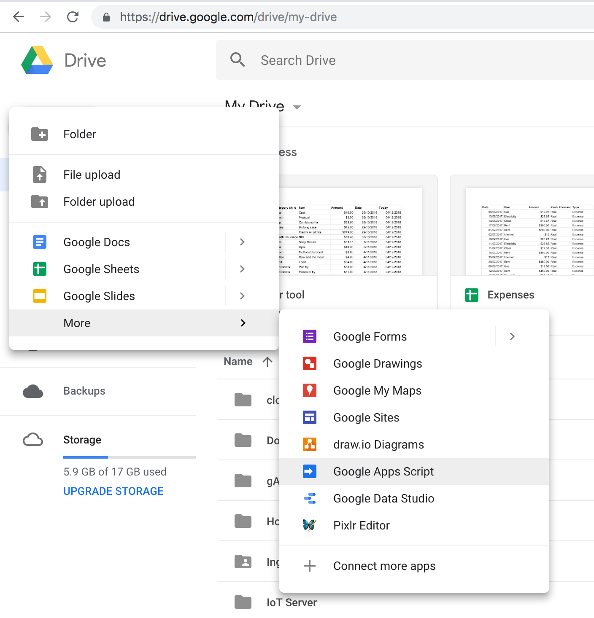Viewport: 594px width, 618px height.
Task: Click the Pixlr Editor butterfly icon
Action: click(310, 525)
